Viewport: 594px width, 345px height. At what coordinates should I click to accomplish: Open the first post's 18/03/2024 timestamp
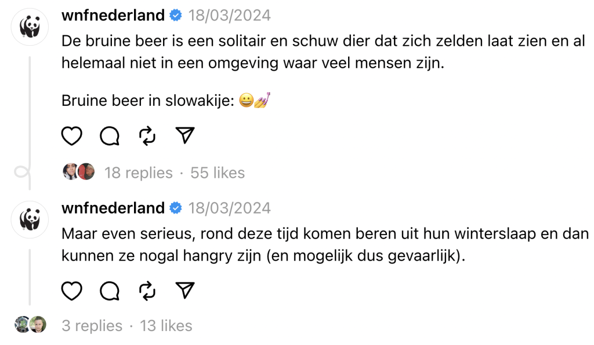[x=229, y=16]
